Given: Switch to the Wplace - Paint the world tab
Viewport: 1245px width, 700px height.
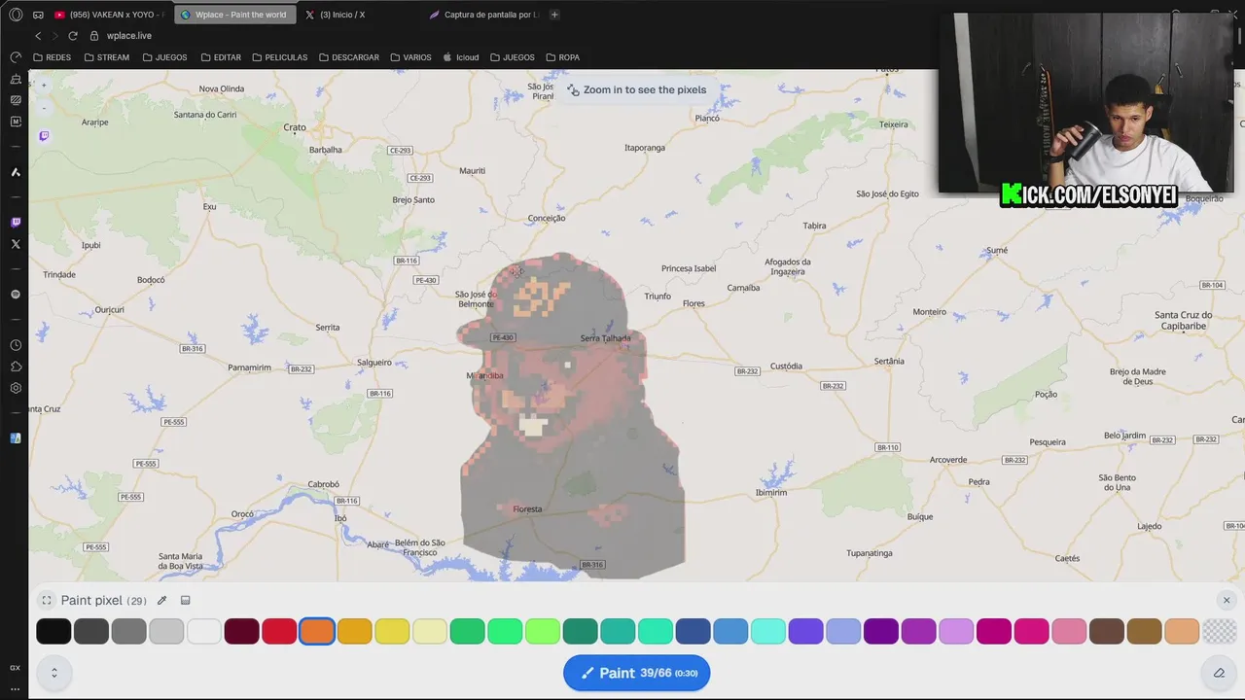Looking at the screenshot, I should pos(234,15).
